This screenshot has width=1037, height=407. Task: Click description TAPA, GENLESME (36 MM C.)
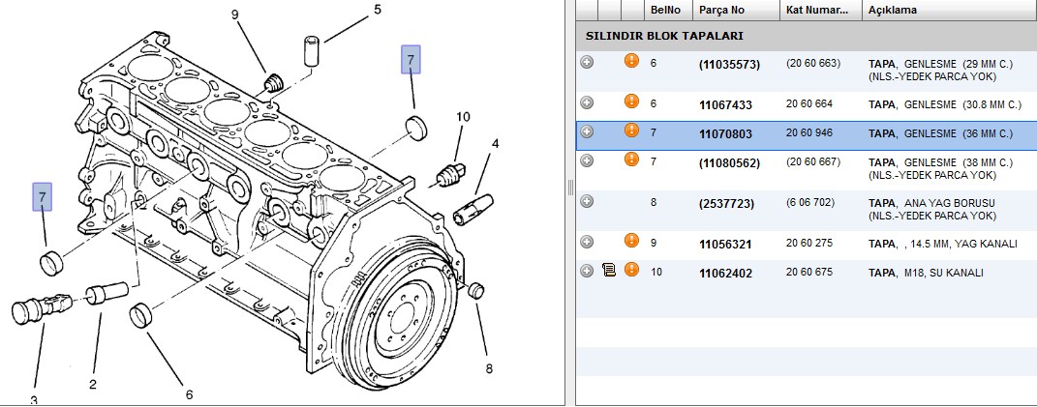coord(940,133)
